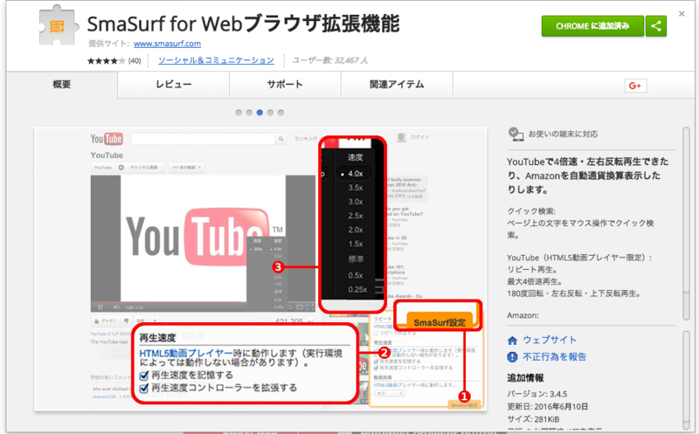Screen dimensions: 699x434
Task: Click the description panel scrollbar
Action: [x=686, y=224]
